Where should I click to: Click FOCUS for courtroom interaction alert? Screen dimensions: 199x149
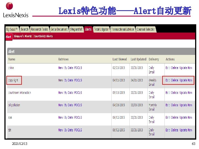[x=78, y=93]
